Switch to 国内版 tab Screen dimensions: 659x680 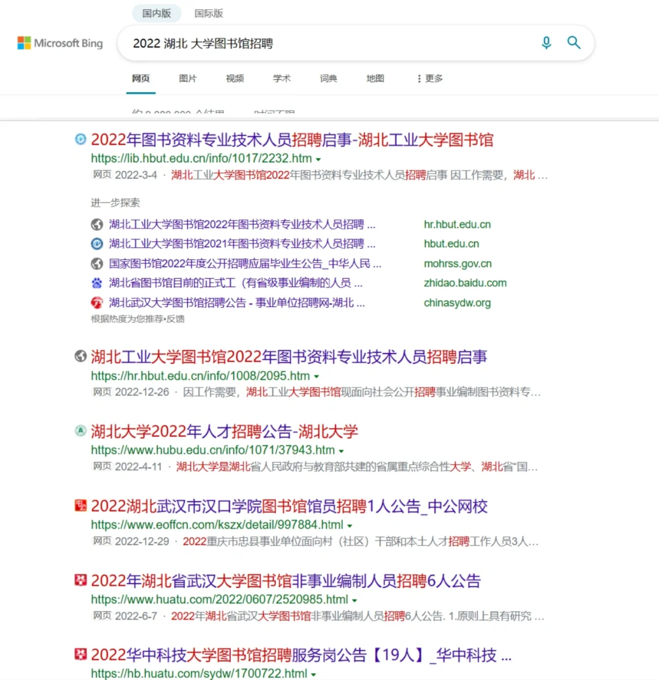pyautogui.click(x=156, y=13)
